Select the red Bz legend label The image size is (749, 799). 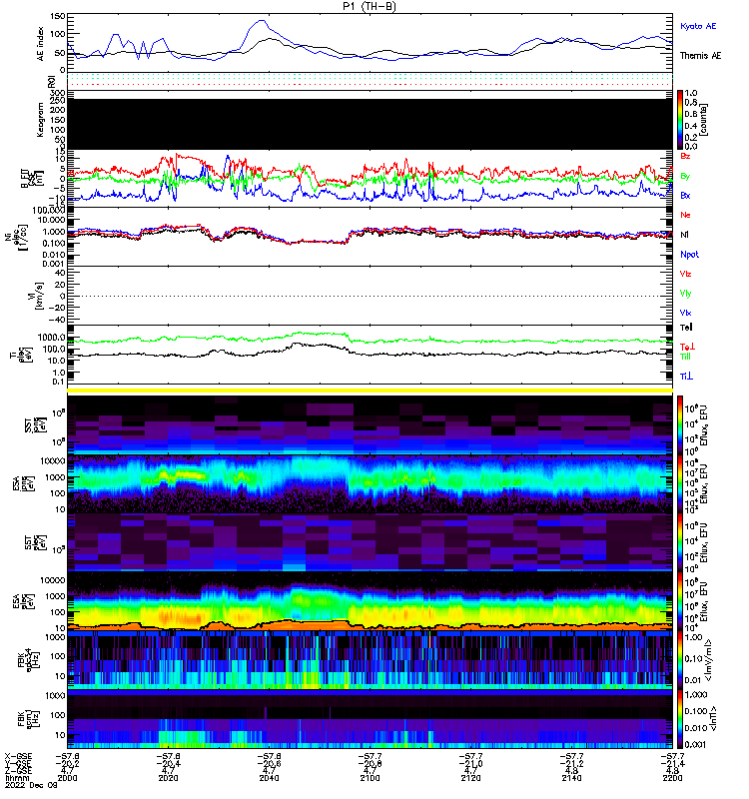coord(685,156)
